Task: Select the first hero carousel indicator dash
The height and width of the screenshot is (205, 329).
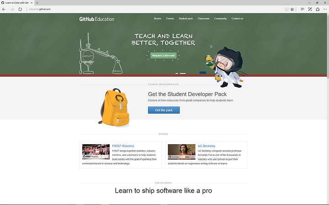Action: pyautogui.click(x=177, y=74)
